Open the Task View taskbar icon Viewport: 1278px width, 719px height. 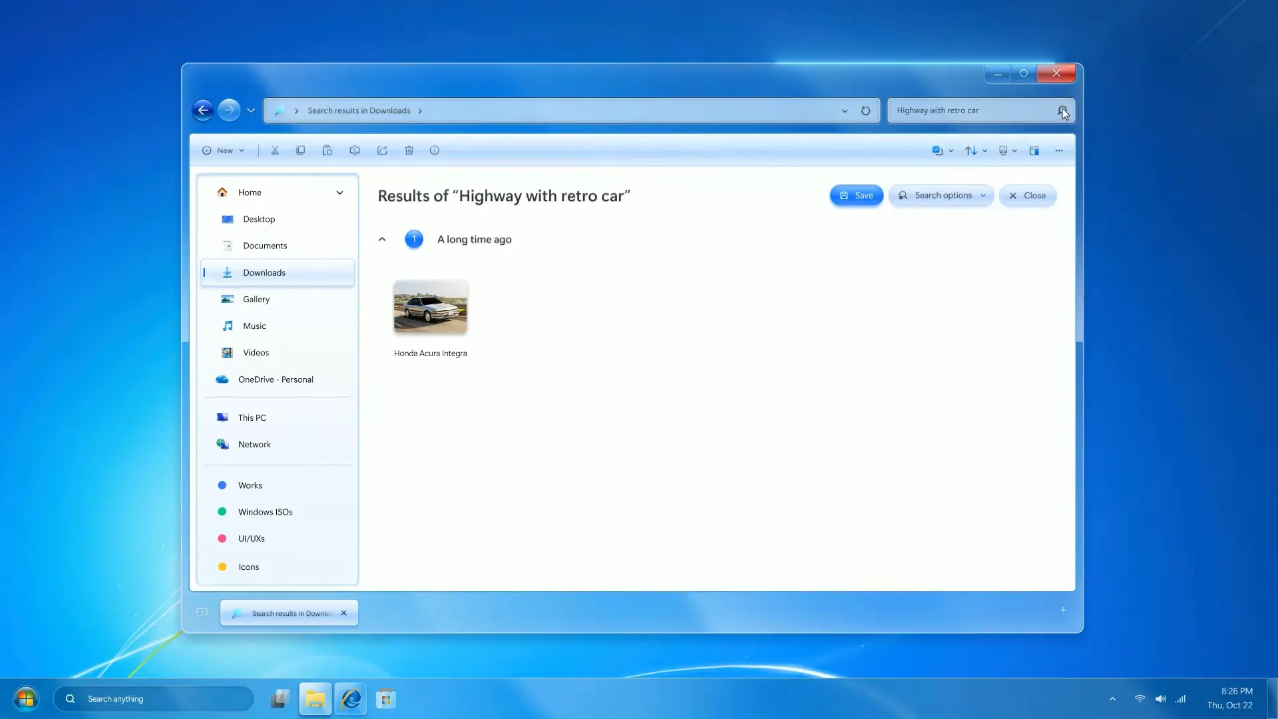(x=280, y=699)
